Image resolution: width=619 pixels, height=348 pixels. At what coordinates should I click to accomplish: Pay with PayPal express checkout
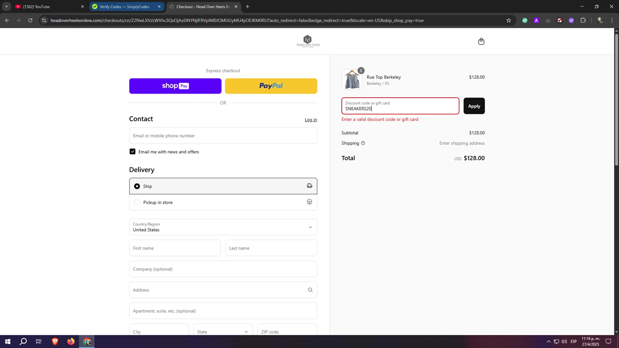tap(271, 86)
